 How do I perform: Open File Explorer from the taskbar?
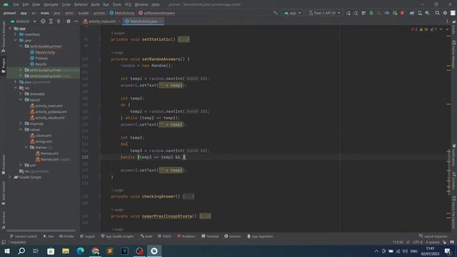pos(66,251)
